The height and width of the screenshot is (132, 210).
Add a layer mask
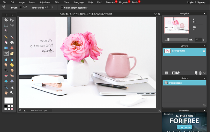click(x=174, y=73)
